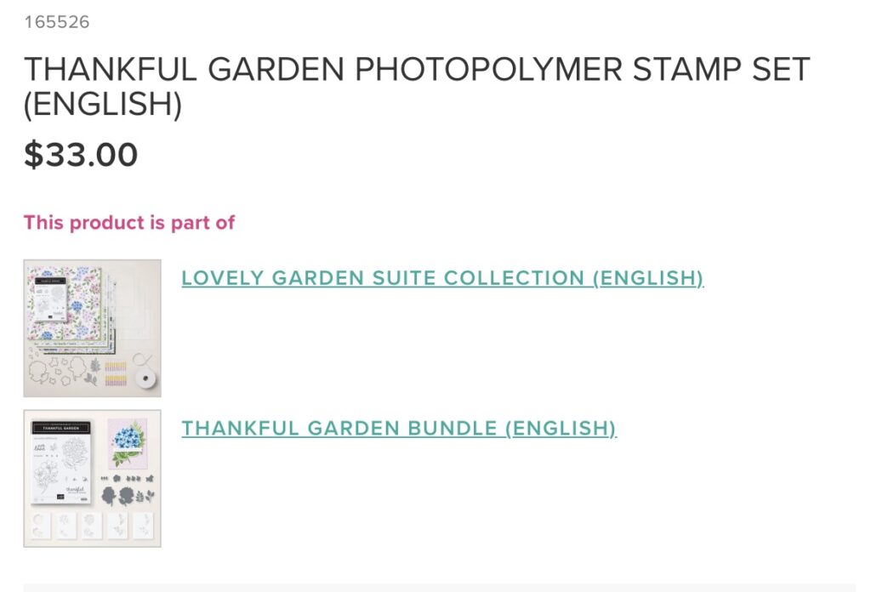Viewport: 871px width, 592px height.
Task: Select the item number 165526
Action: pos(57,22)
